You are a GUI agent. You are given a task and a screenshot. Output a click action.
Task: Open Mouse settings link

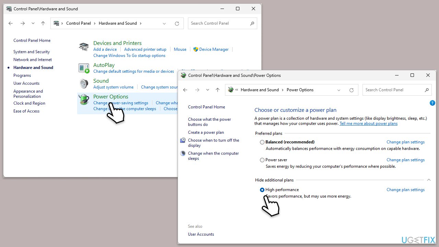tap(180, 49)
